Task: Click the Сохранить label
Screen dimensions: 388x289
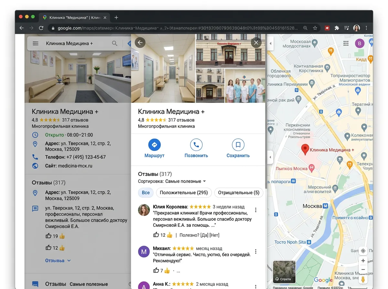Action: pos(238,155)
